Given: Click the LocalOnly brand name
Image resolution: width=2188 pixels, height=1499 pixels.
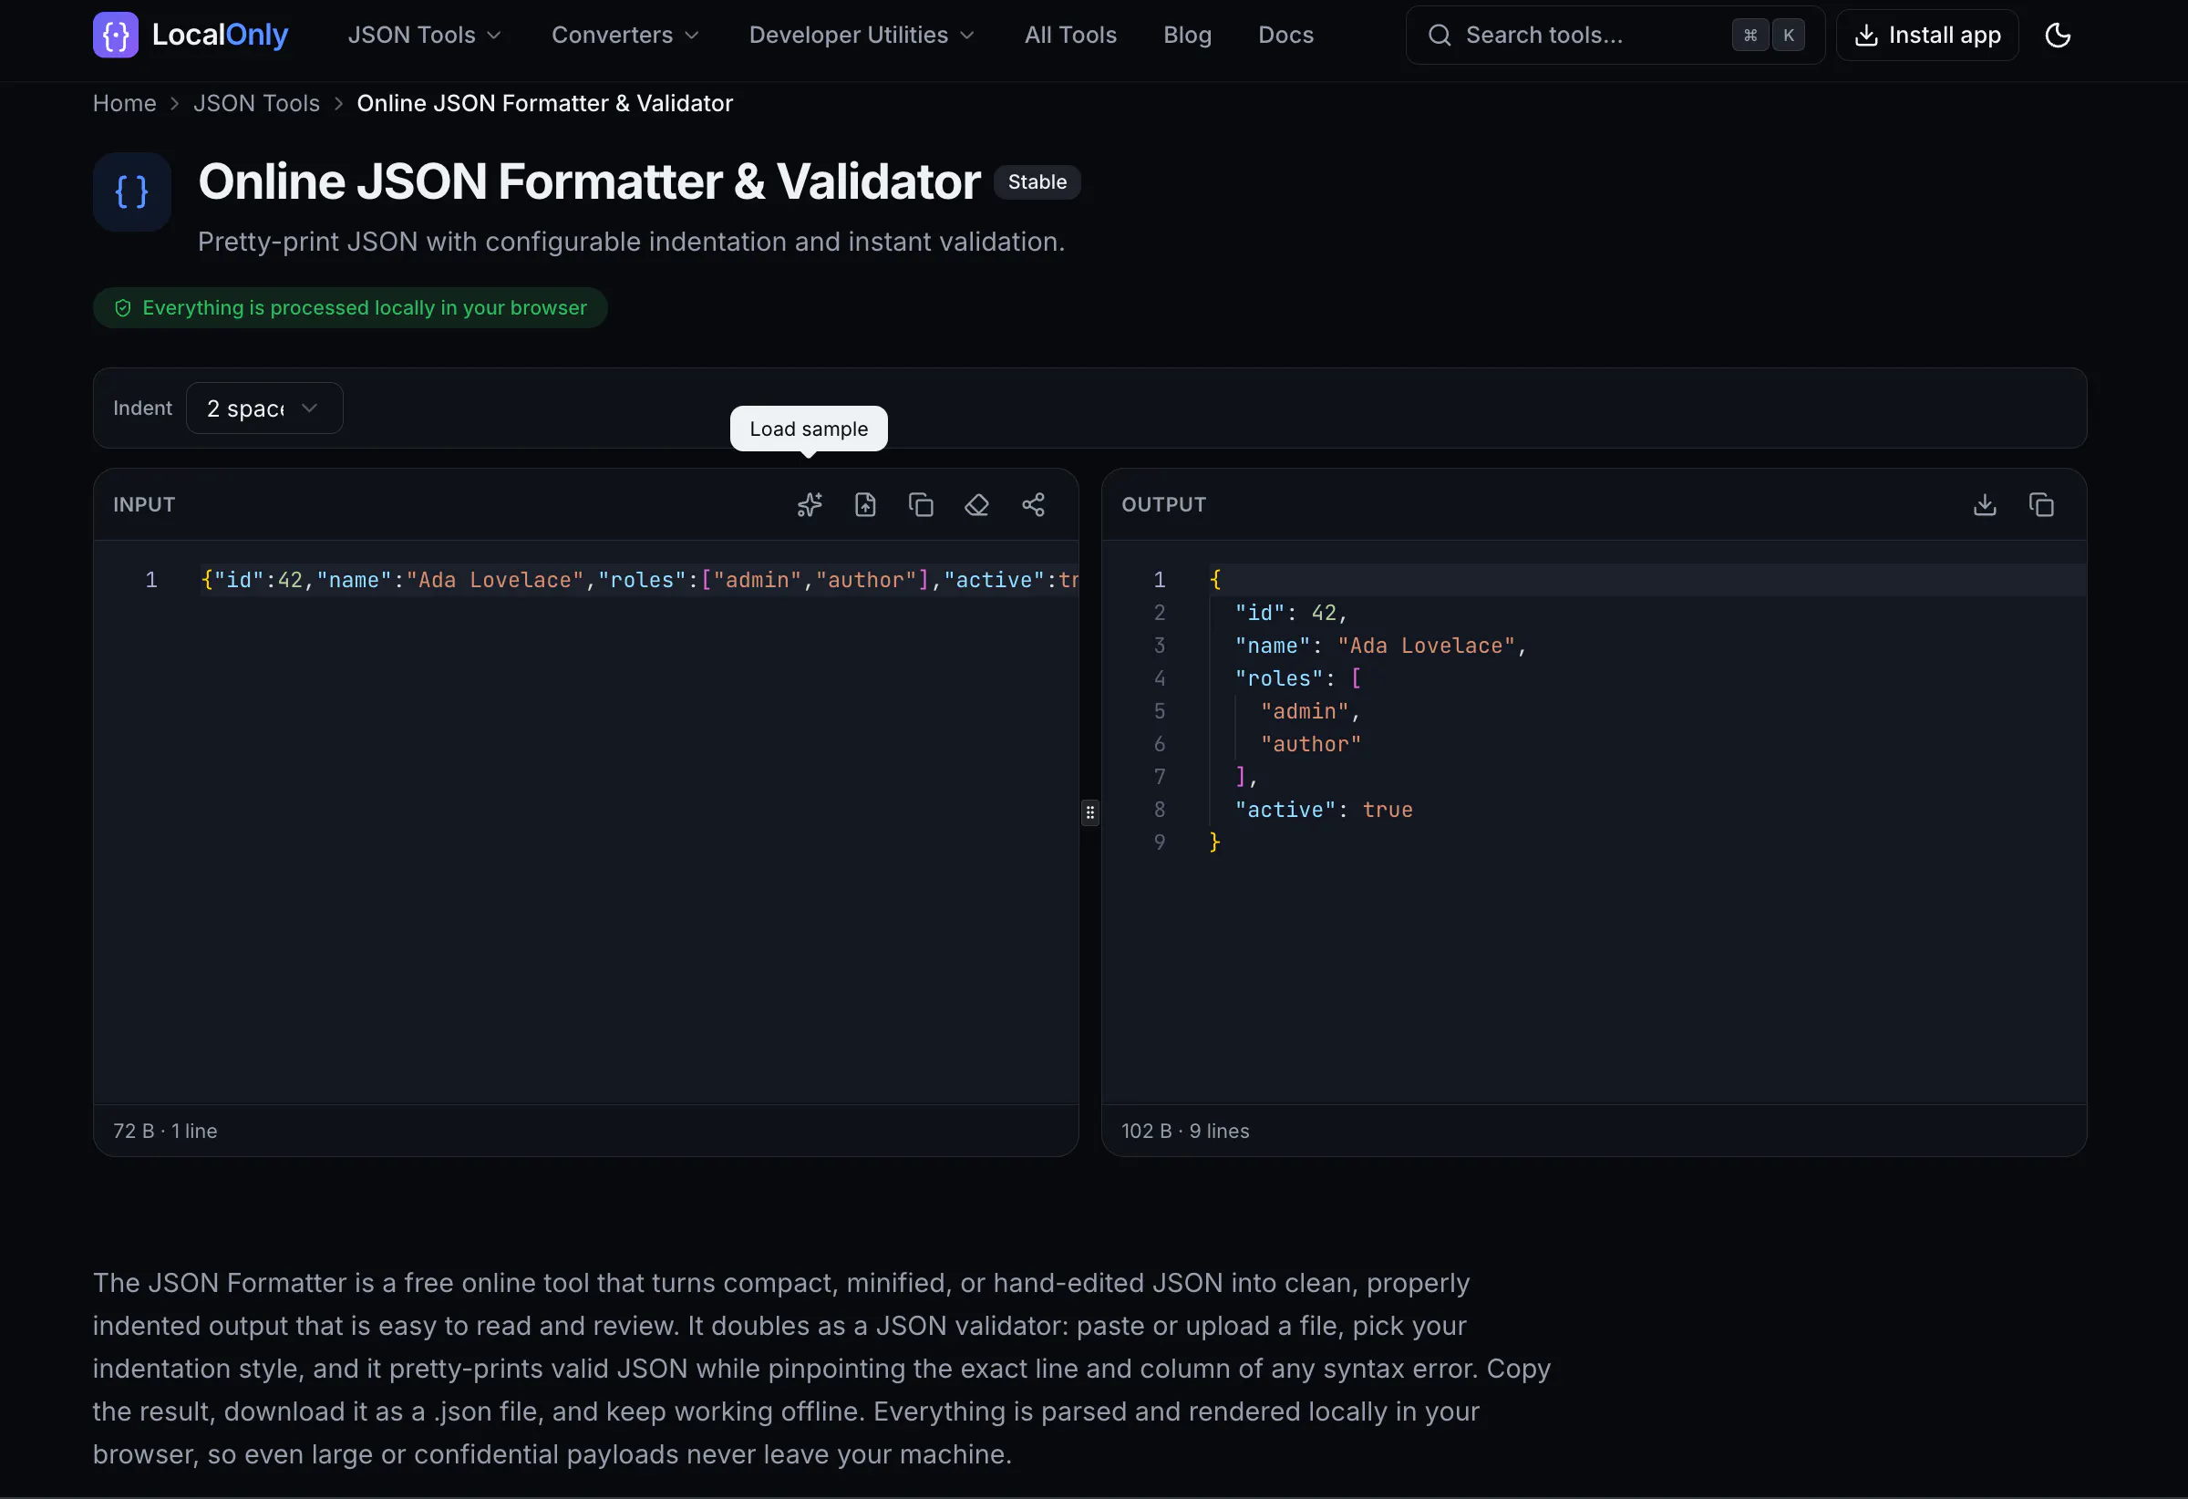Looking at the screenshot, I should point(220,35).
